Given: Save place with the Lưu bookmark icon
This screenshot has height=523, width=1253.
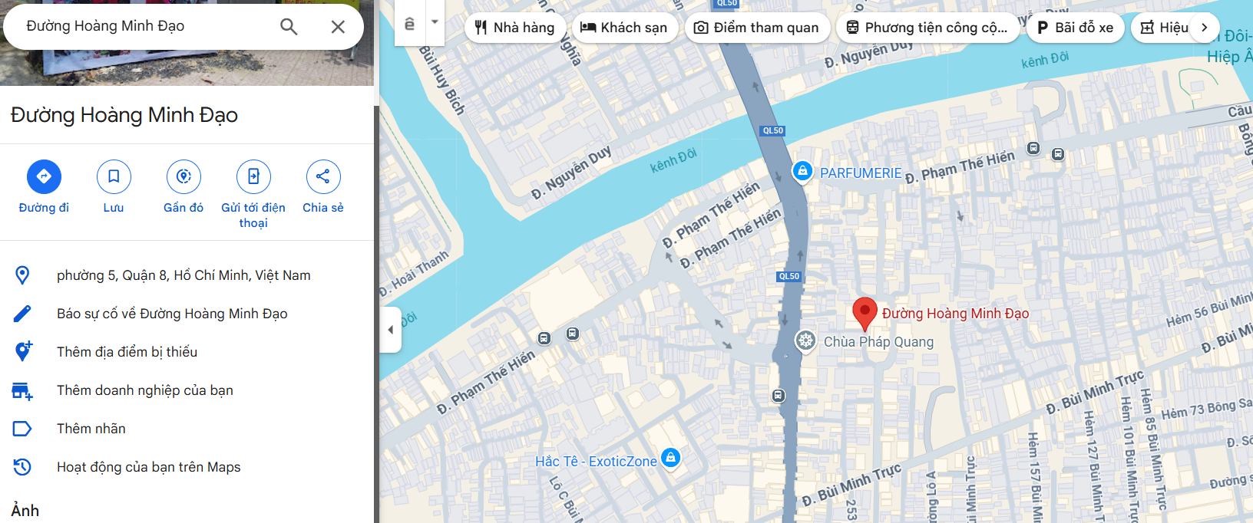Looking at the screenshot, I should [x=114, y=176].
